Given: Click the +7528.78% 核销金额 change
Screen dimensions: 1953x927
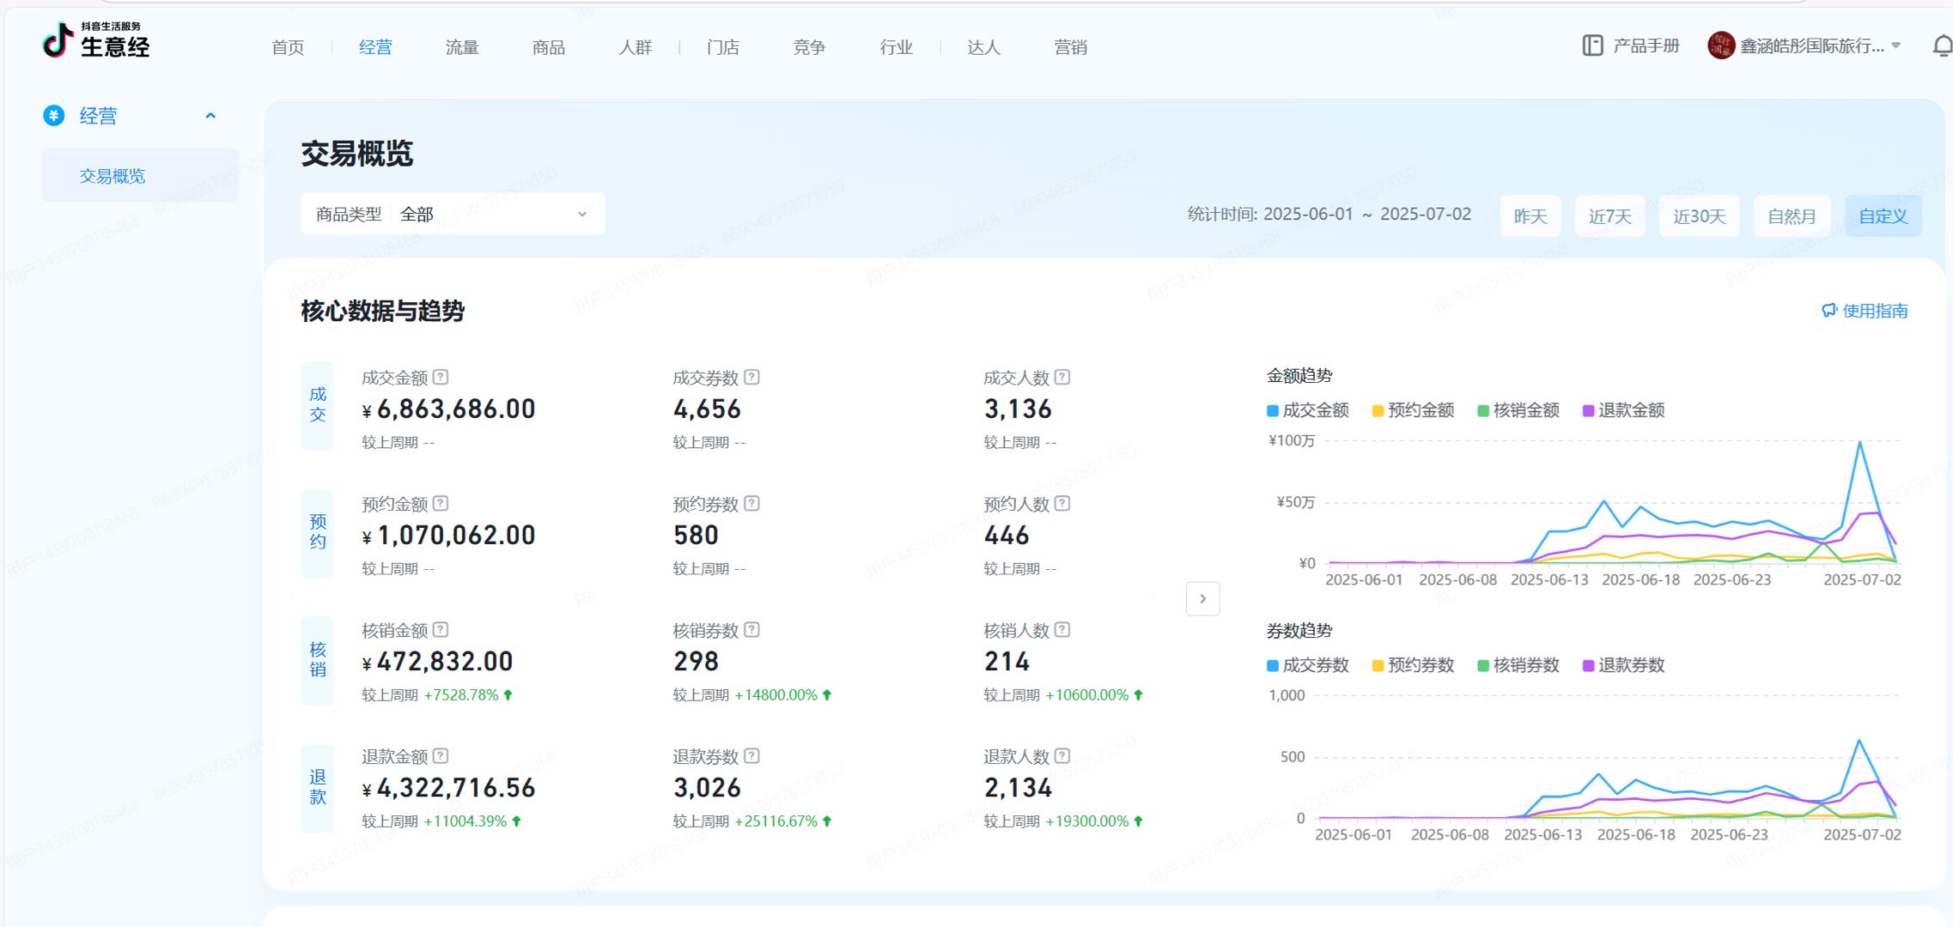Looking at the screenshot, I should [468, 695].
